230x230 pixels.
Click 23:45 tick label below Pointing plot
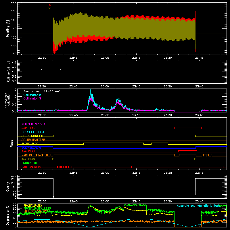tap(199, 58)
